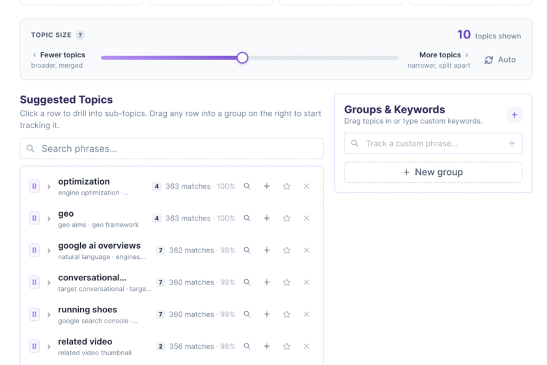
Task: Click the topic size slider handle
Action: (x=242, y=58)
